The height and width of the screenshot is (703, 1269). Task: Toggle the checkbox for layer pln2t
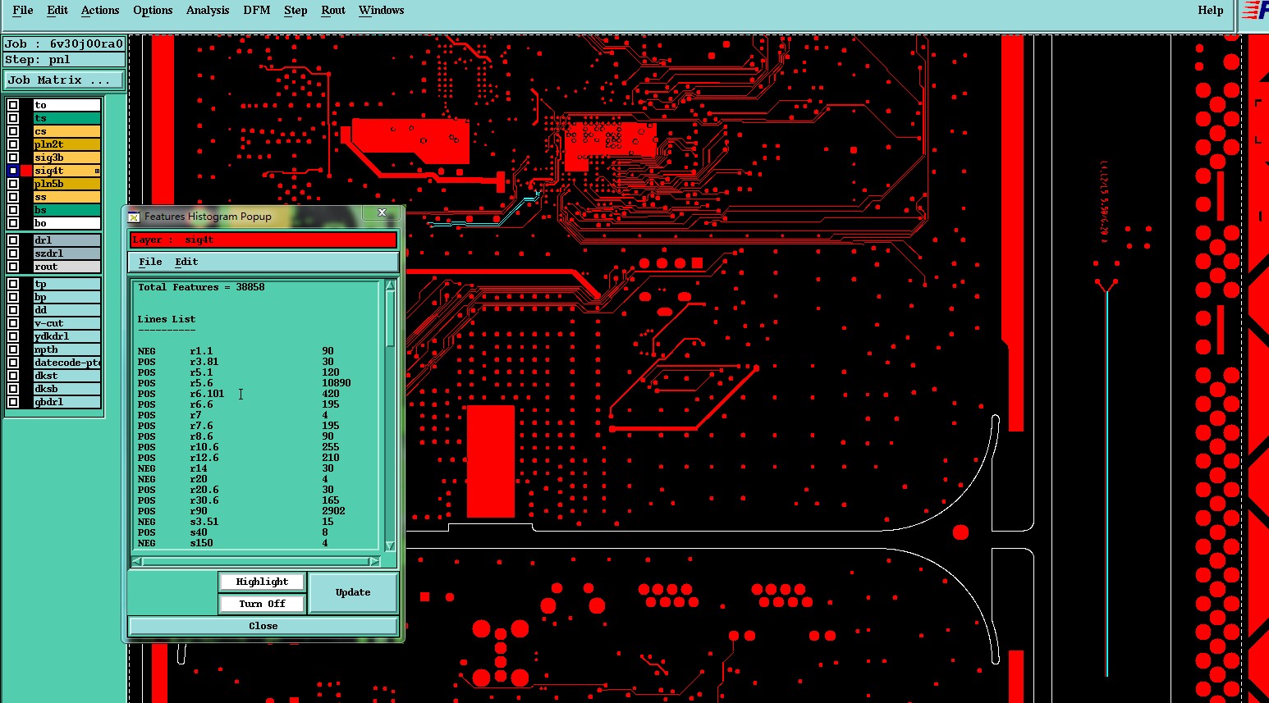pos(13,144)
